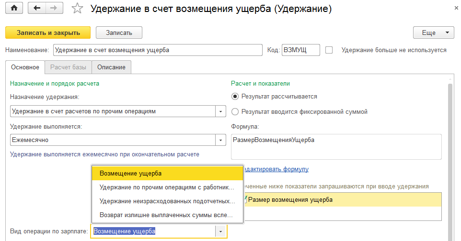461x241 pixels.
Task: Switch to the 'Описание' tab
Action: click(x=111, y=67)
